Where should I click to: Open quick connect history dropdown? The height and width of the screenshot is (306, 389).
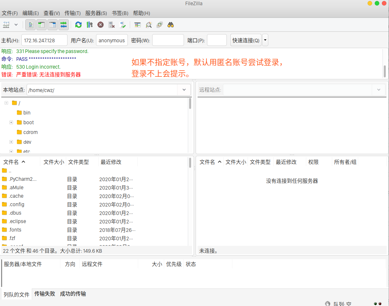click(x=265, y=40)
